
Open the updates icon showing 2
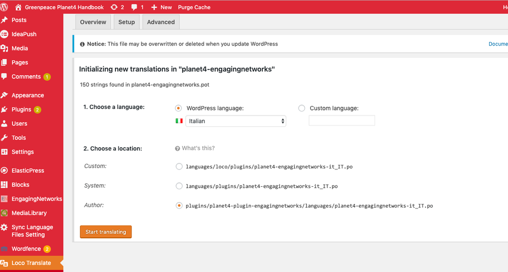point(114,7)
